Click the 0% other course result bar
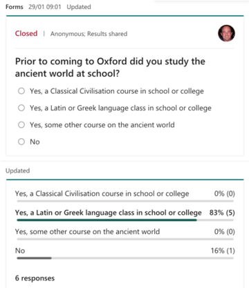Viewport: 249px width, 288px height. [125, 239]
